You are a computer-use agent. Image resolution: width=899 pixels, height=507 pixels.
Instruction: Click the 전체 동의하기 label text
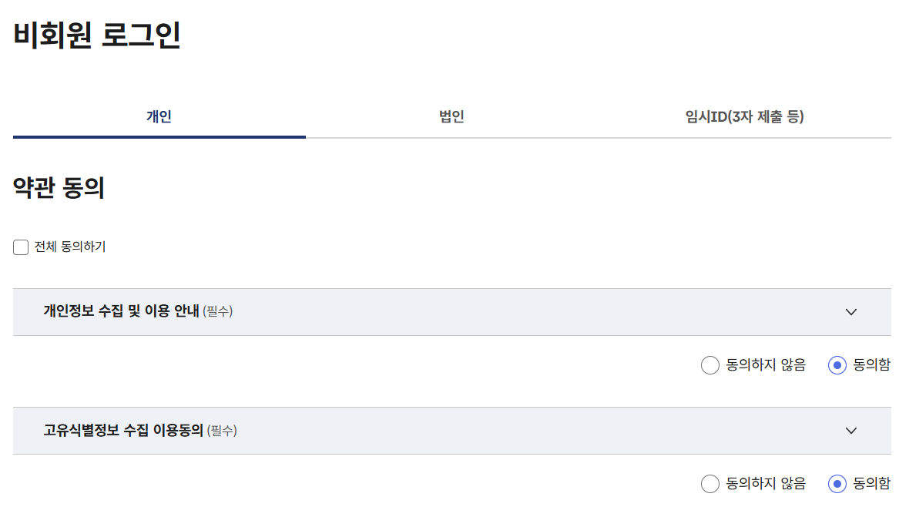pos(70,247)
